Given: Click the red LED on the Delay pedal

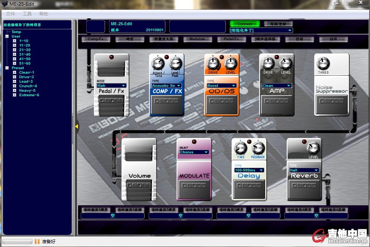Looking at the screenshot, I should [x=249, y=141].
